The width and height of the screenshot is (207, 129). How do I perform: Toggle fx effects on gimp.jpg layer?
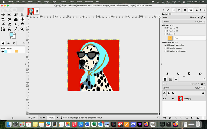pos(173,98)
